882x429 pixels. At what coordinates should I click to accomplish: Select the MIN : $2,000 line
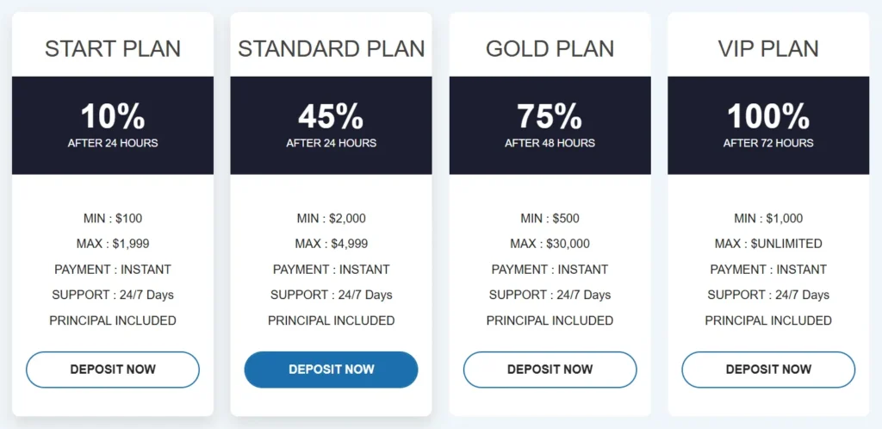(332, 218)
